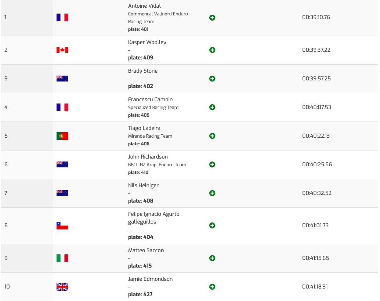
Task: Open Brady Stone's stage details plus icon
Action: point(212,79)
